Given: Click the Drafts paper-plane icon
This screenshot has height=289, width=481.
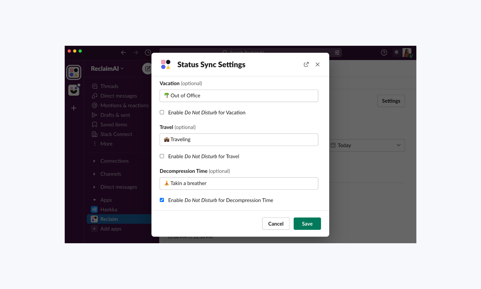Looking at the screenshot, I should click(x=95, y=115).
